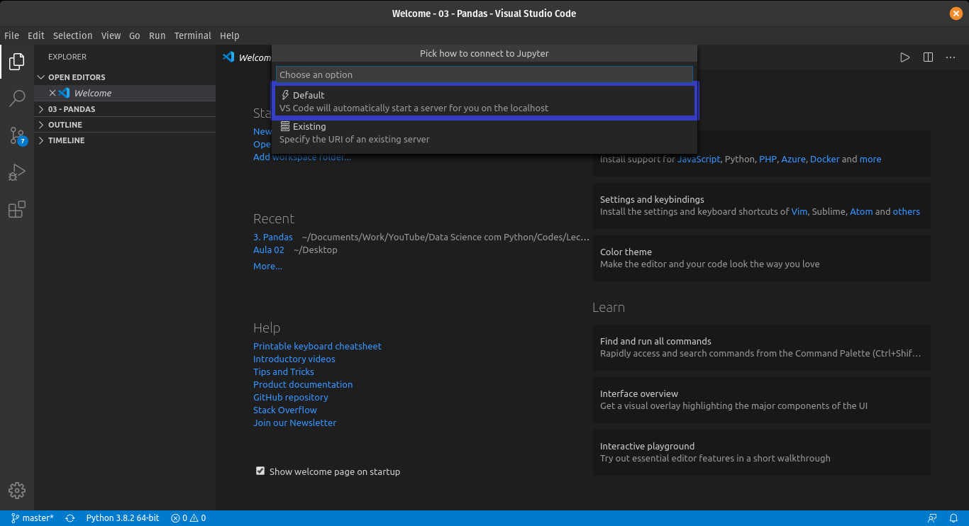Synchronize changes via status bar sync icon
969x526 pixels.
coord(70,518)
